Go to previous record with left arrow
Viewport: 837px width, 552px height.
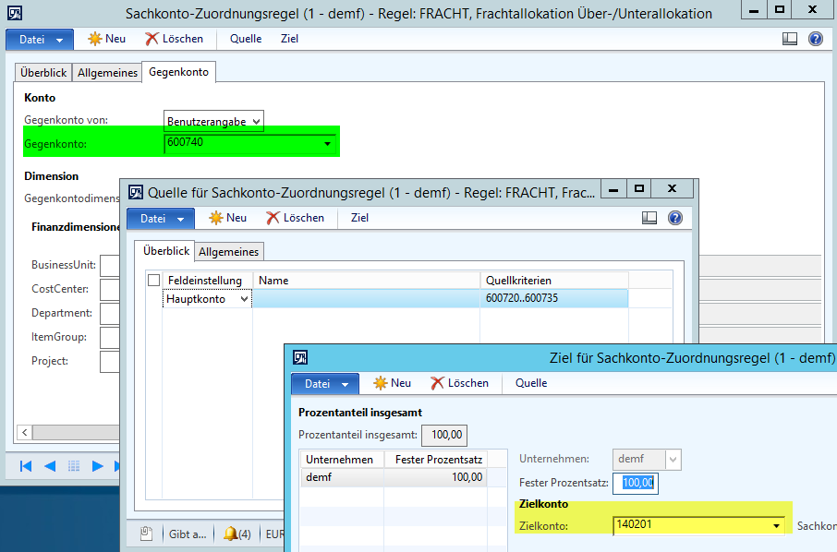point(50,465)
